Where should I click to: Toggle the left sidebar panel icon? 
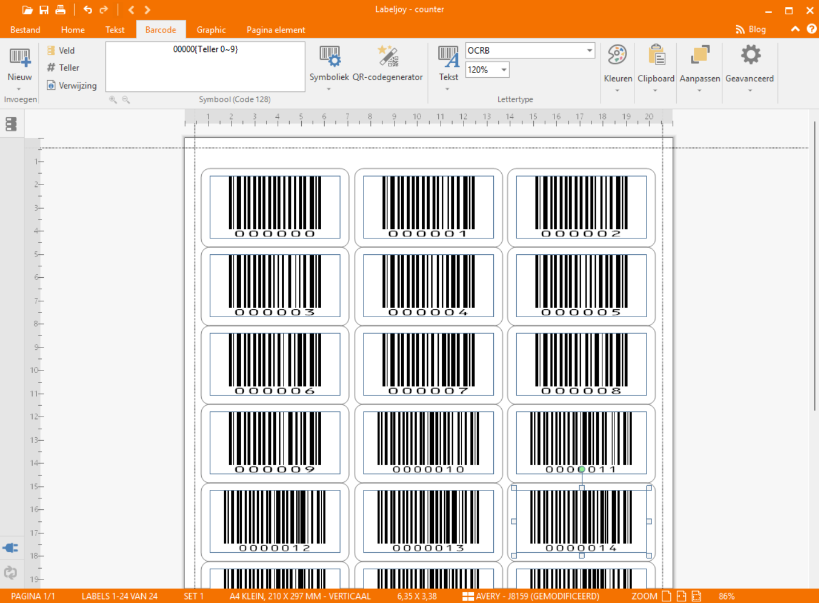pos(11,124)
